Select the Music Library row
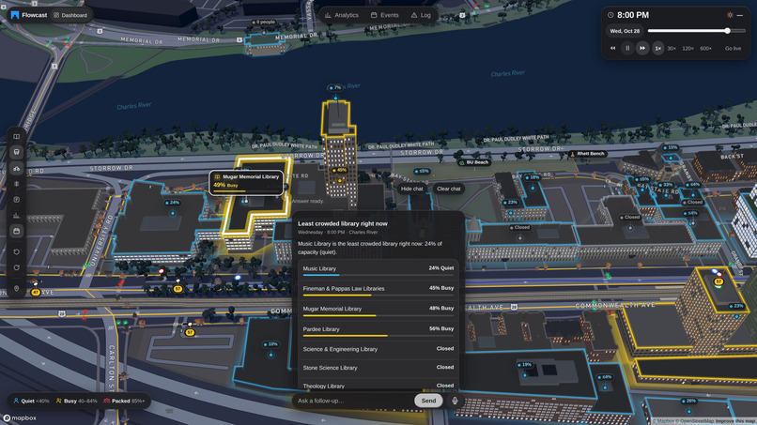Image resolution: width=757 pixels, height=425 pixels. tap(378, 268)
